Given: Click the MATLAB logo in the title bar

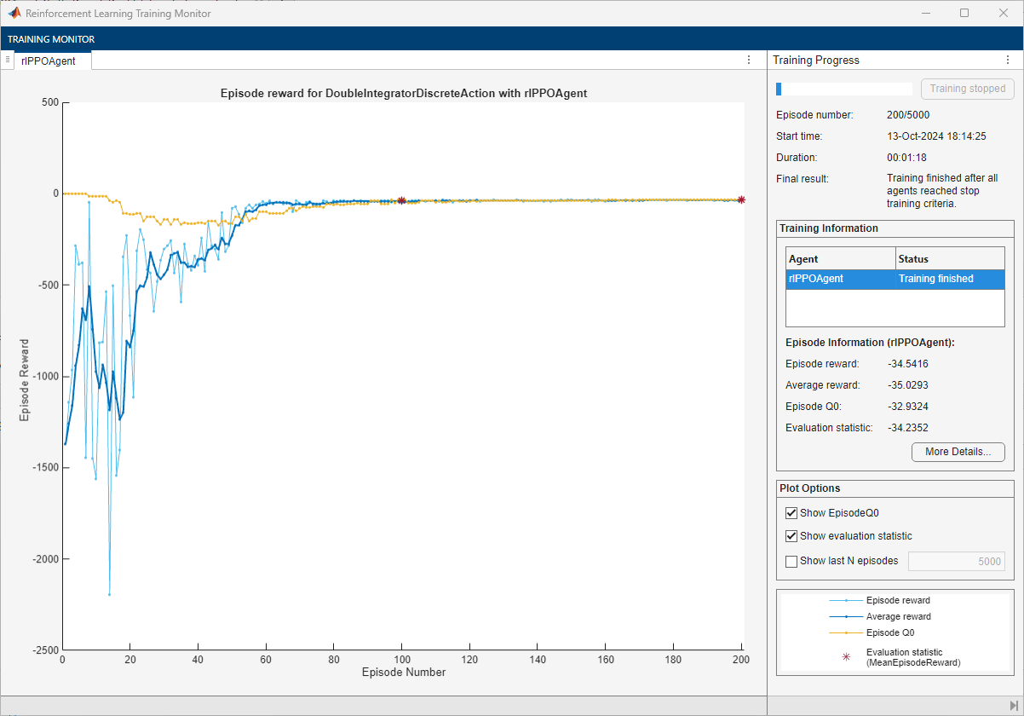Looking at the screenshot, I should pyautogui.click(x=14, y=14).
